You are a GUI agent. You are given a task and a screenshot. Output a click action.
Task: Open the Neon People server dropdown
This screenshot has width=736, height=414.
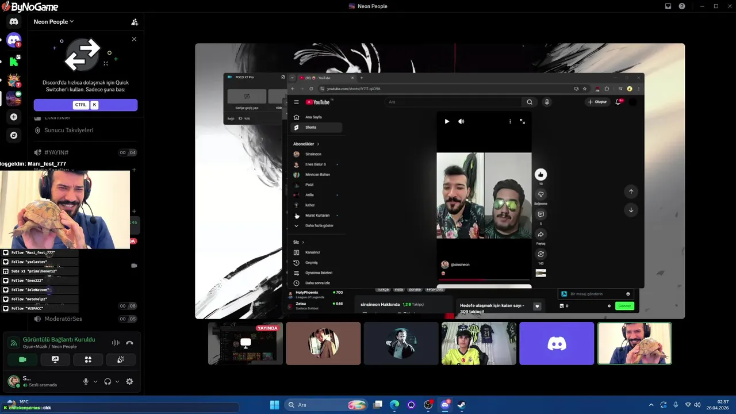53,22
